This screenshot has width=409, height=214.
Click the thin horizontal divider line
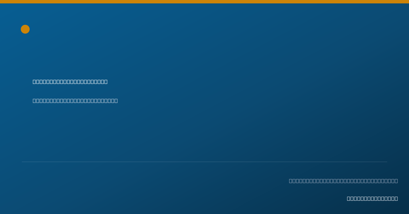pyautogui.click(x=204, y=162)
